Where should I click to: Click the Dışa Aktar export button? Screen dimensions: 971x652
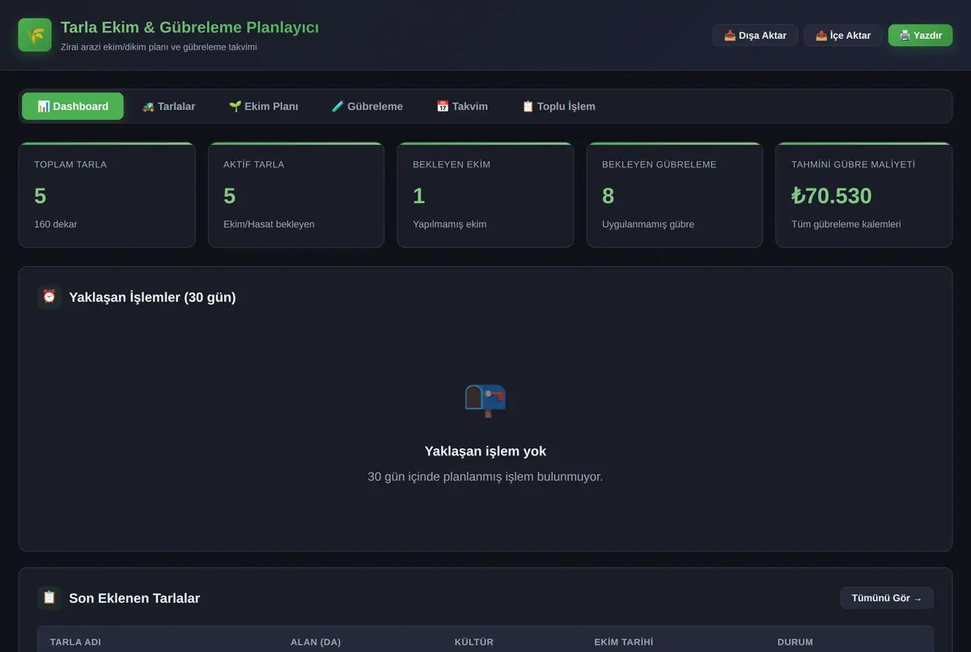point(755,35)
